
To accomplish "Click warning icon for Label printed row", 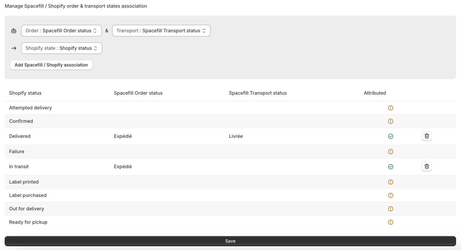I will click(x=391, y=182).
